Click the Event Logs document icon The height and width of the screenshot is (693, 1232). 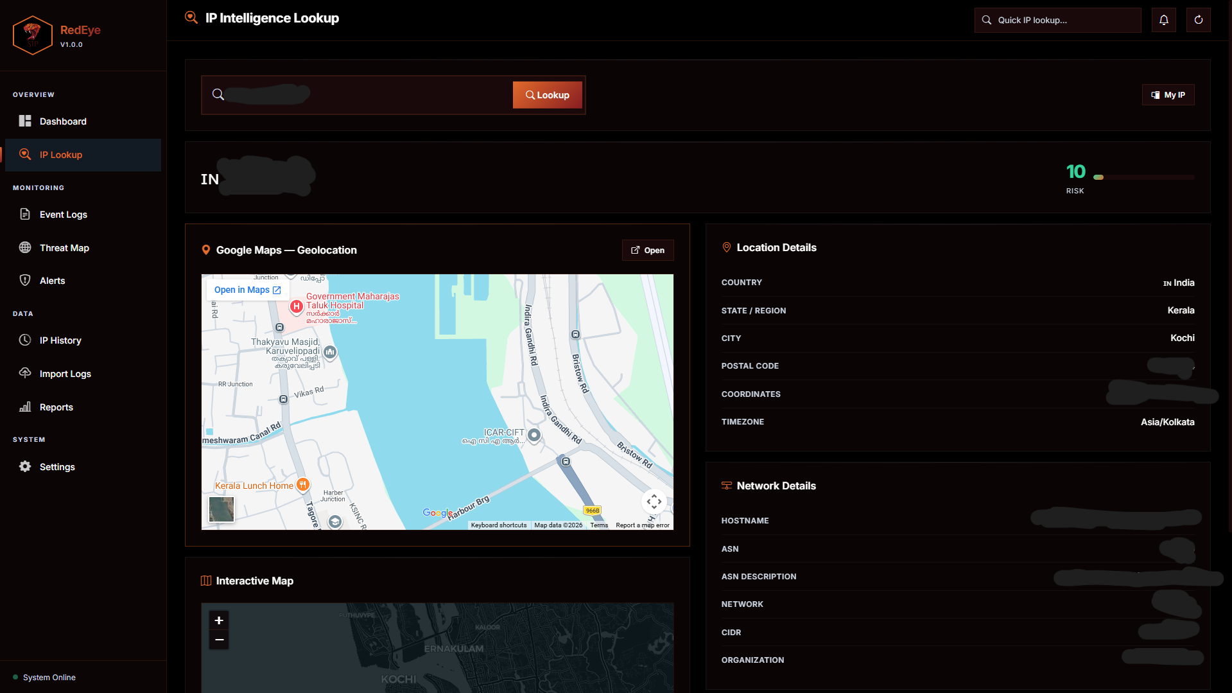coord(25,214)
